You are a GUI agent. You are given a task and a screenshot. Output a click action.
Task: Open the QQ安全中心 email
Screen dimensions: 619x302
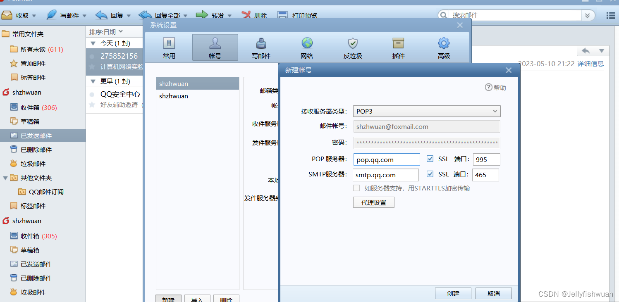[x=115, y=99]
